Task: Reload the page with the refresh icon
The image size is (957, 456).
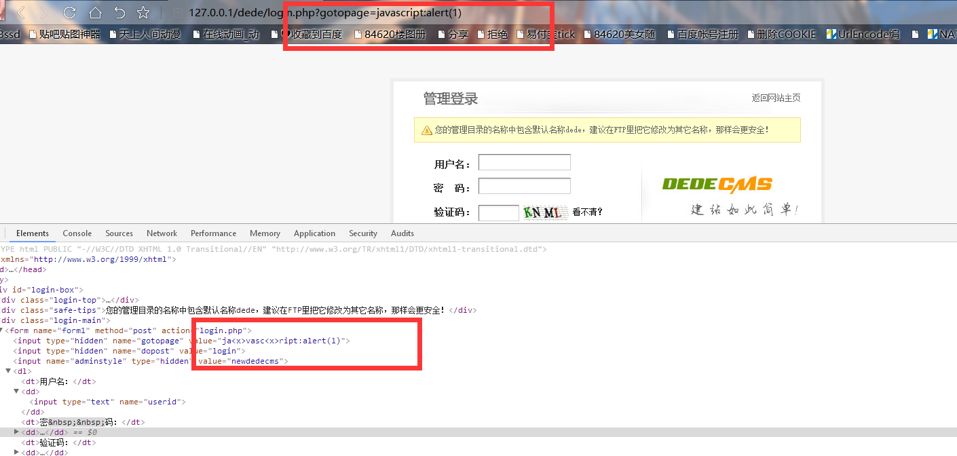Action: (69, 12)
